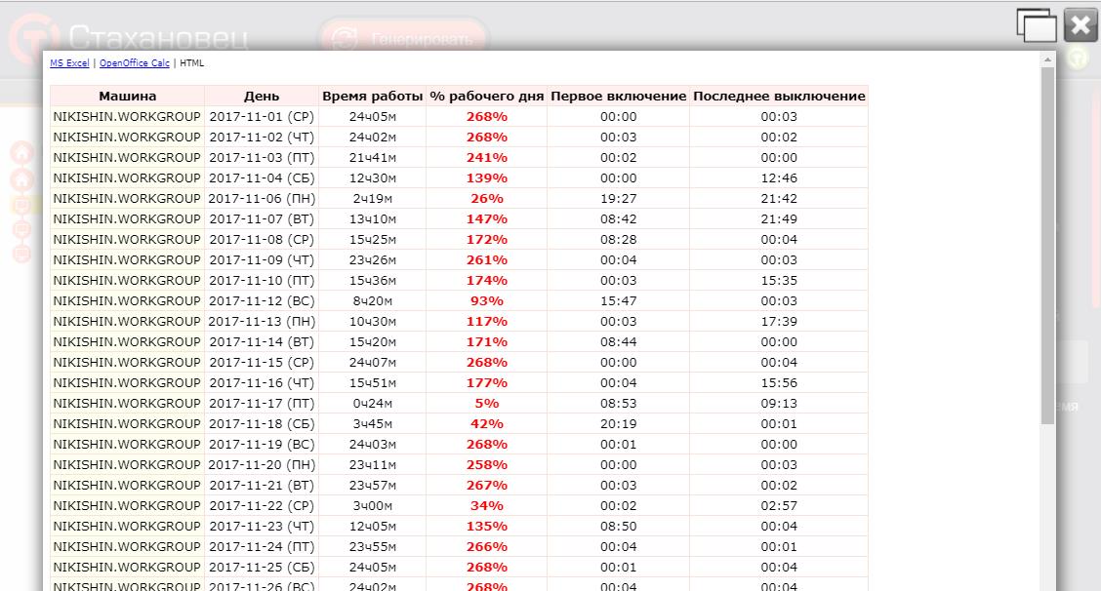The width and height of the screenshot is (1101, 591).
Task: Click the first home icon in left sidebar
Action: pos(21,152)
